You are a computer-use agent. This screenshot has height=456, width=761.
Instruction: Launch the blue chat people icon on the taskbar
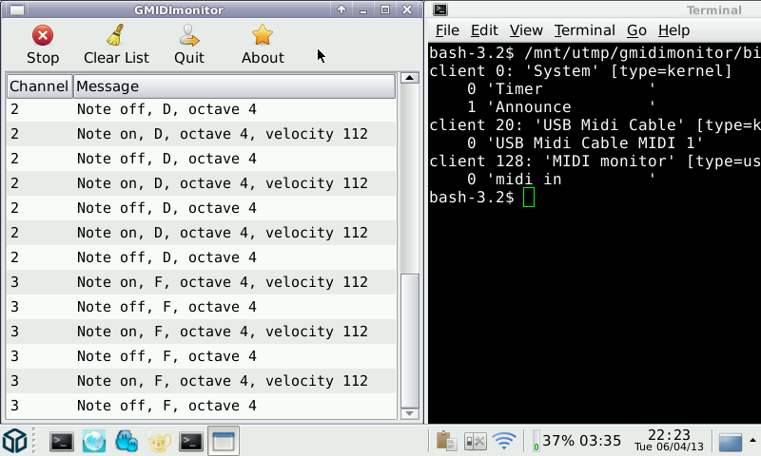(127, 441)
